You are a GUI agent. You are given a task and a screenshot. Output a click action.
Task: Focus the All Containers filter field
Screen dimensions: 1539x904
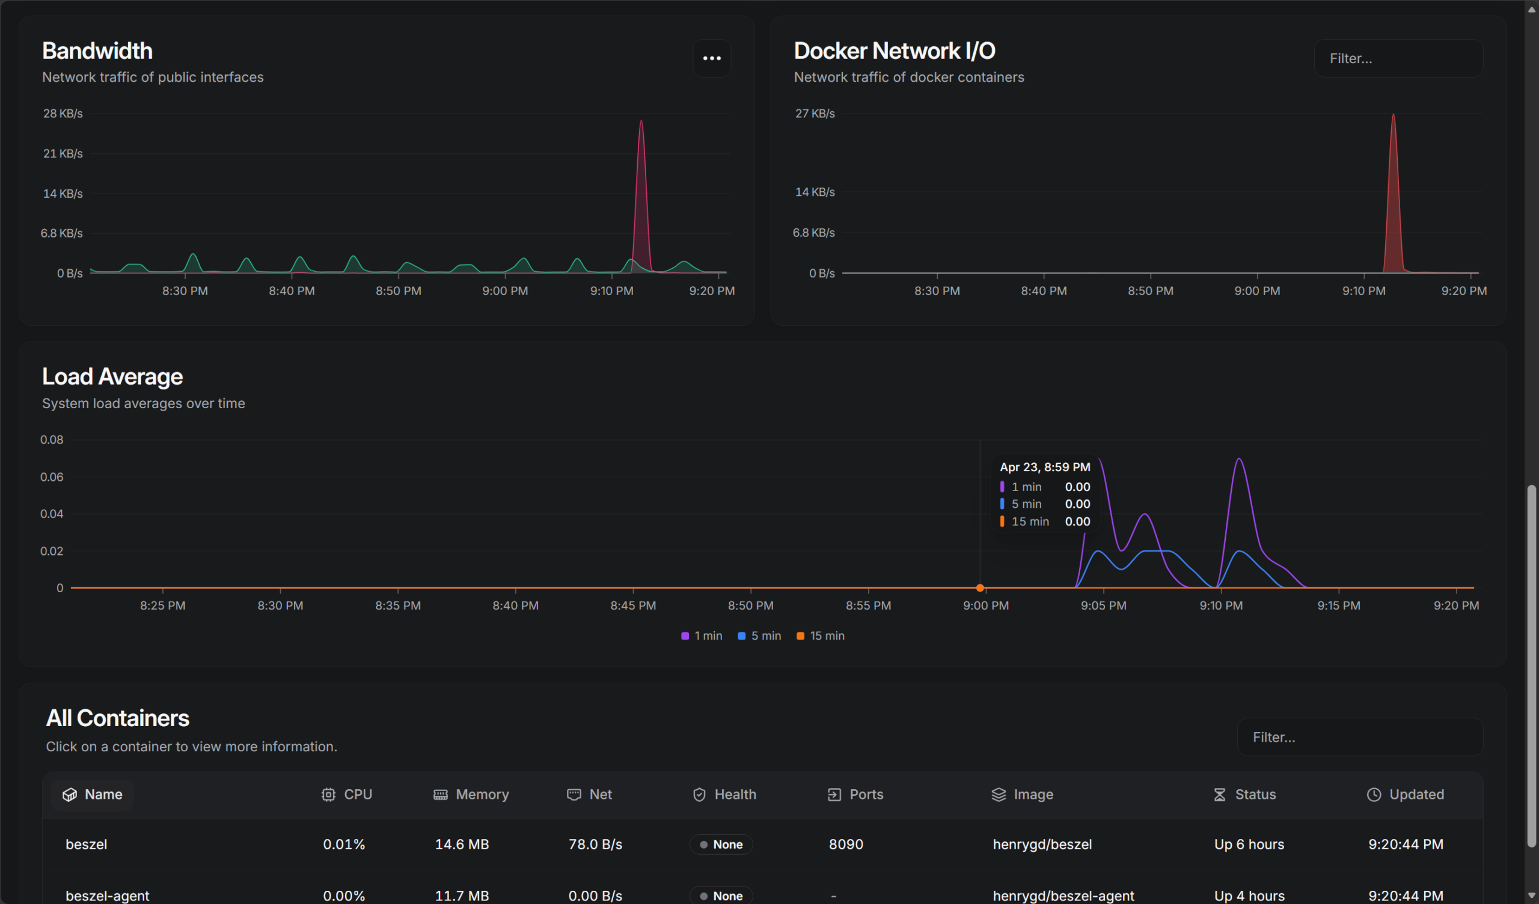point(1359,738)
